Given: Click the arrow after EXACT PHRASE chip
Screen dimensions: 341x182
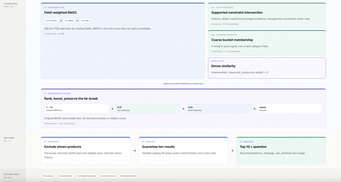Looking at the screenshot, I should point(61,21).
